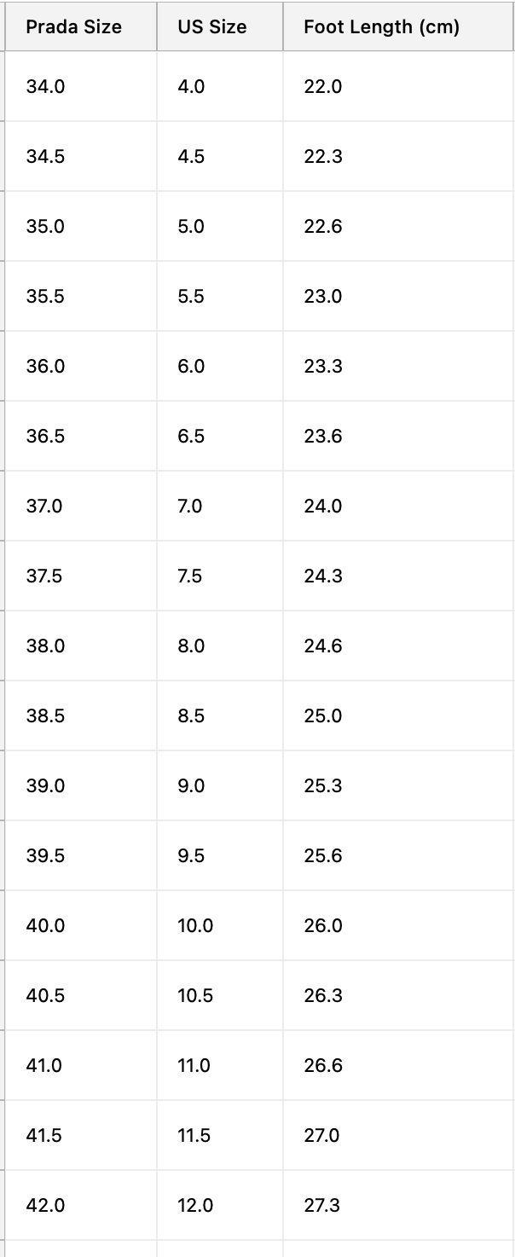Click the Prada Size cell 41.5

[81, 1135]
